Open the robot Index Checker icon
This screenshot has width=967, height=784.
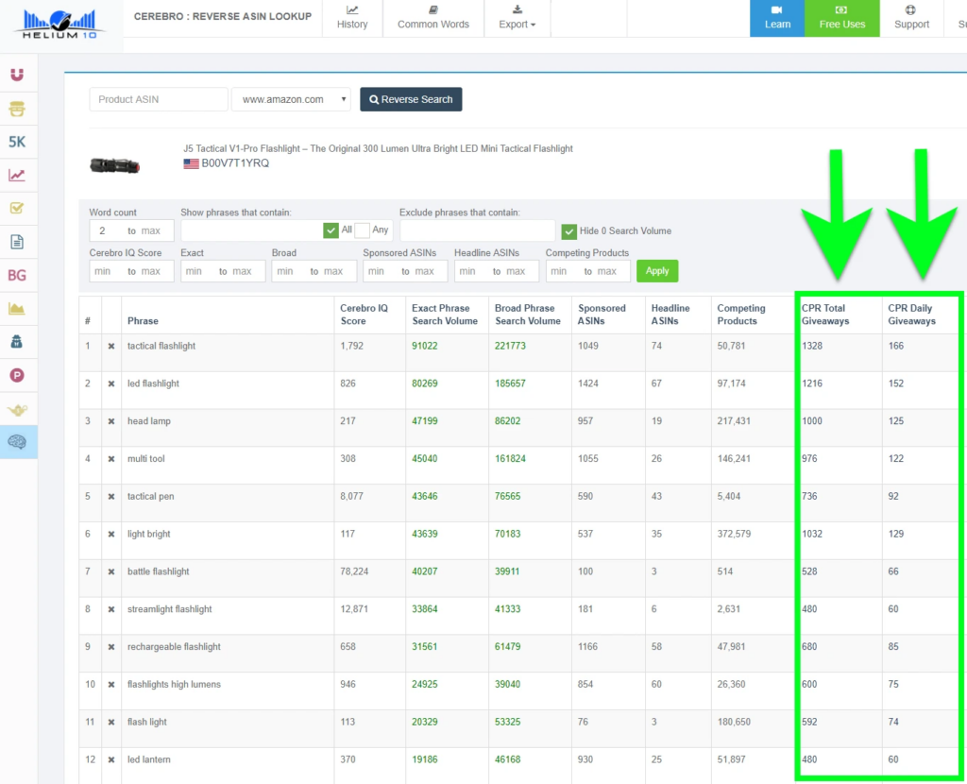coord(17,342)
